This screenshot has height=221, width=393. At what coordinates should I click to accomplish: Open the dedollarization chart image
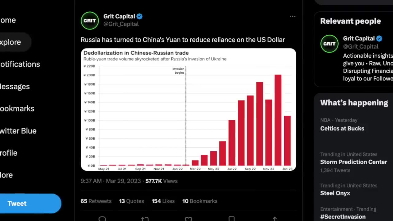pos(188,110)
